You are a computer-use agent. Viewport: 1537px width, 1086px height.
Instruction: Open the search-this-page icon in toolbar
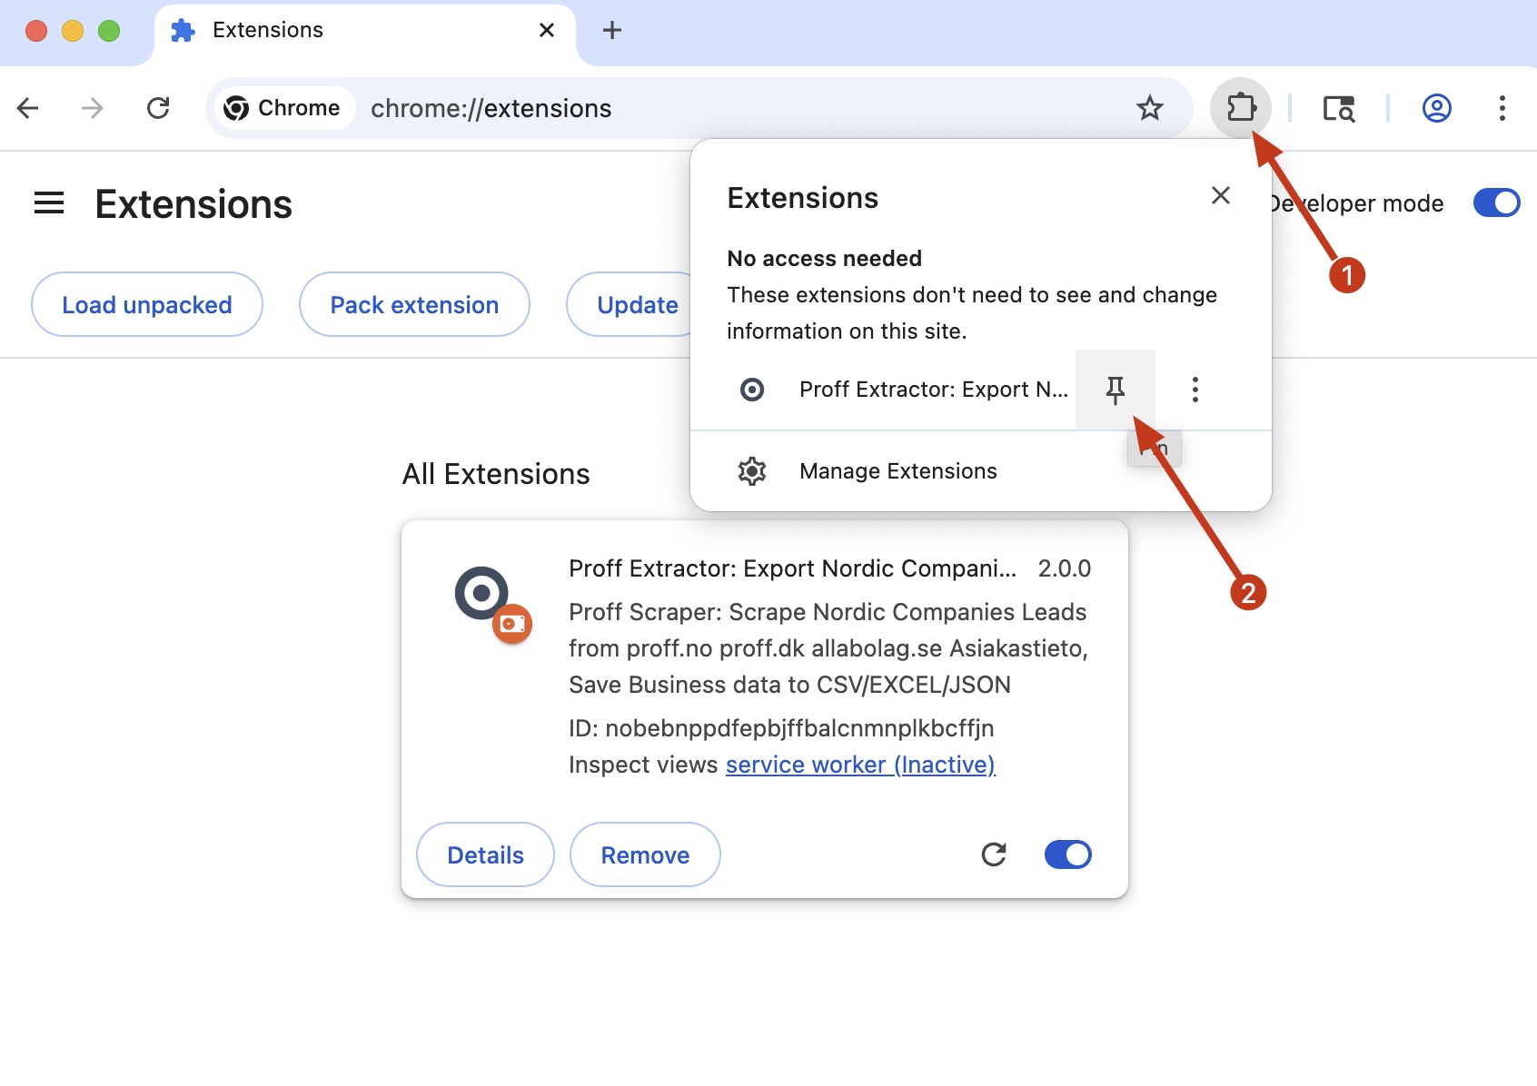[x=1337, y=108]
